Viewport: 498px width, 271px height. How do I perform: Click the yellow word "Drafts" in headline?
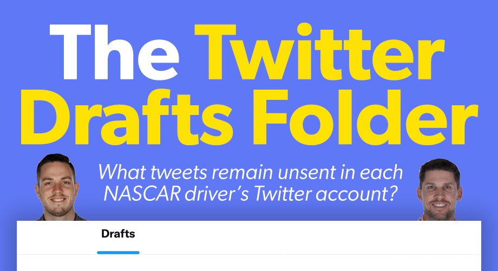click(127, 117)
